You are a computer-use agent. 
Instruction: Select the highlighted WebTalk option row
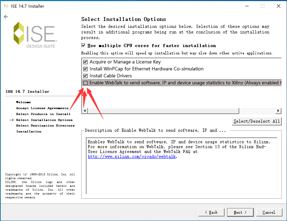[x=157, y=83]
